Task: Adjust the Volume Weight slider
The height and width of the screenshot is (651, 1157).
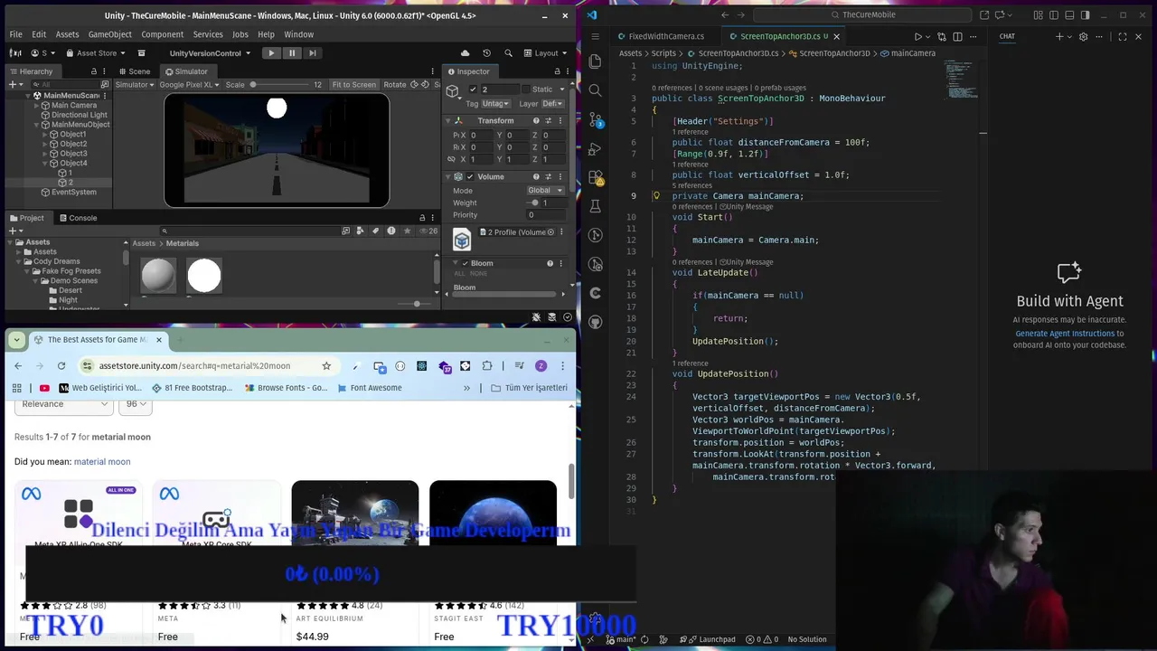Action: point(534,203)
